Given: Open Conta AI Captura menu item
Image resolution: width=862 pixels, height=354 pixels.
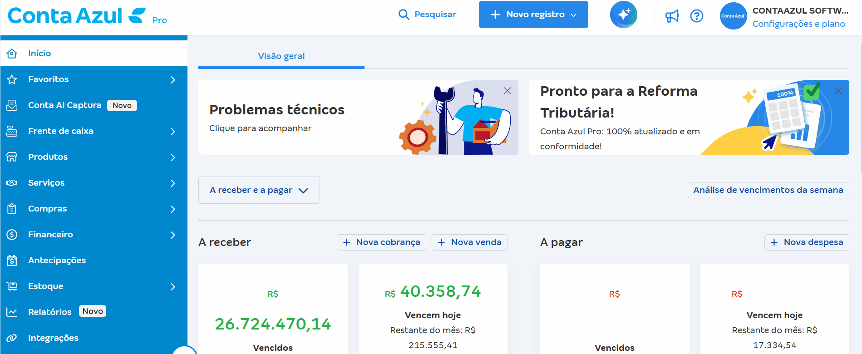Looking at the screenshot, I should pos(94,105).
